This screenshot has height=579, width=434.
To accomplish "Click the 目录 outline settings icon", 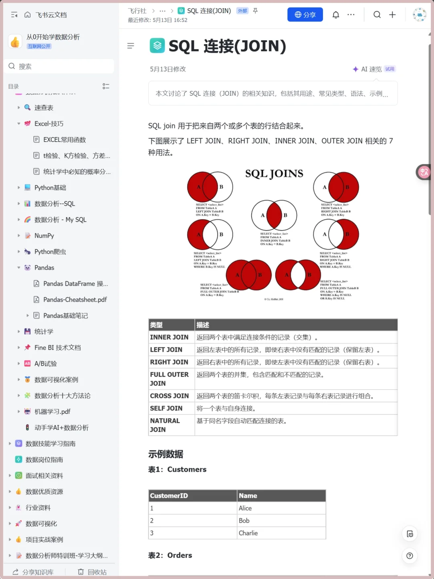I will [x=106, y=86].
